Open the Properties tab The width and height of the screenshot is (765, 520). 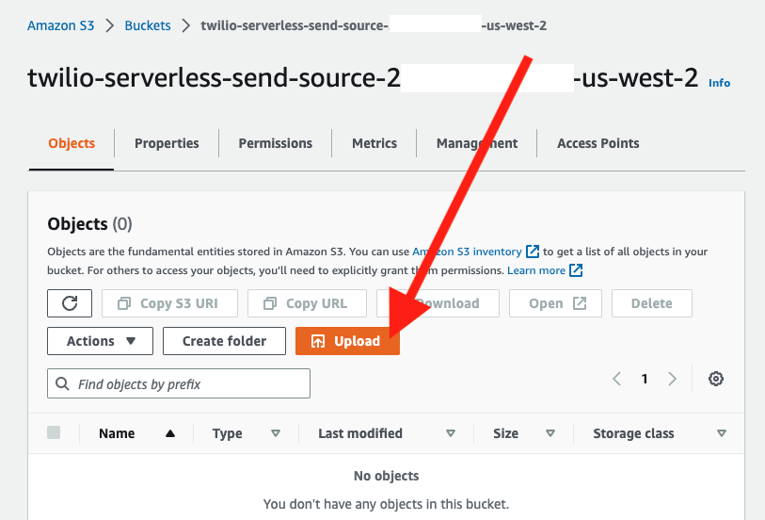coord(167,143)
